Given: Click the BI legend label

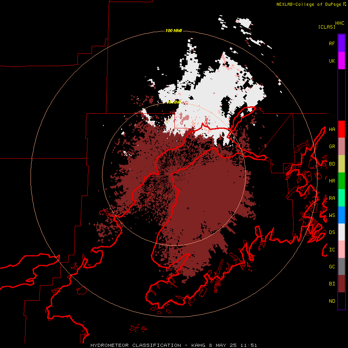Looking at the screenshot, I should (332, 284).
